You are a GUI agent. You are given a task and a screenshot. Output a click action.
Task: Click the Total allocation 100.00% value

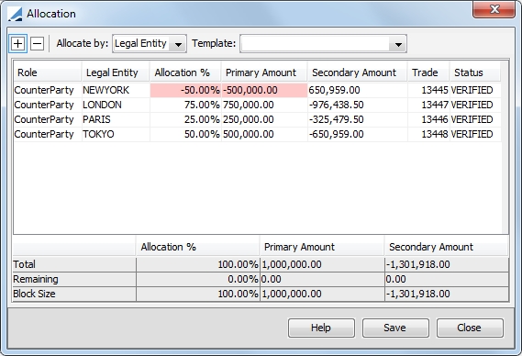click(198, 264)
